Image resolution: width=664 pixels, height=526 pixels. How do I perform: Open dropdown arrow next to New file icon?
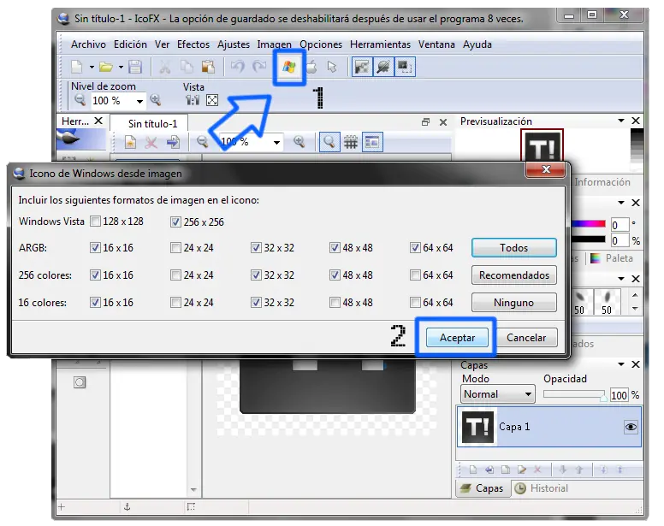92,67
